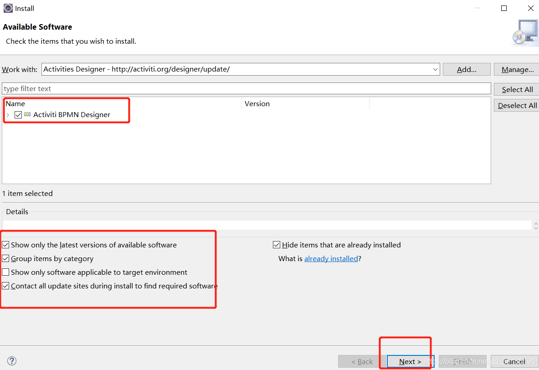Select the Activiti BPMN Designer row text

[x=72, y=114]
